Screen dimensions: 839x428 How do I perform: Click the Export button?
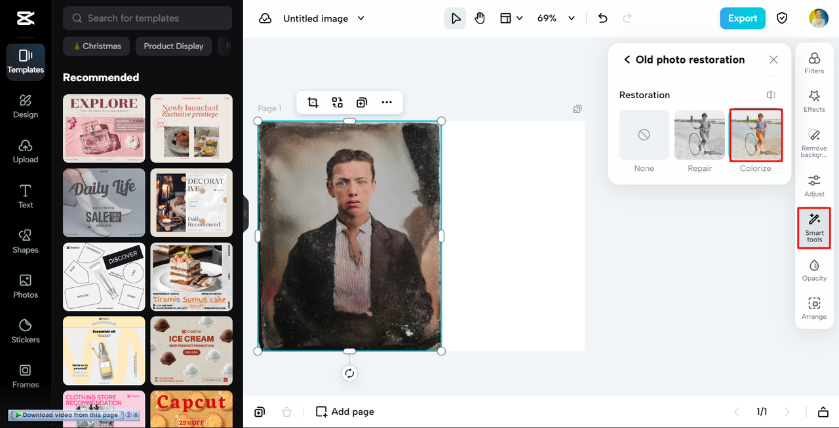click(x=743, y=18)
